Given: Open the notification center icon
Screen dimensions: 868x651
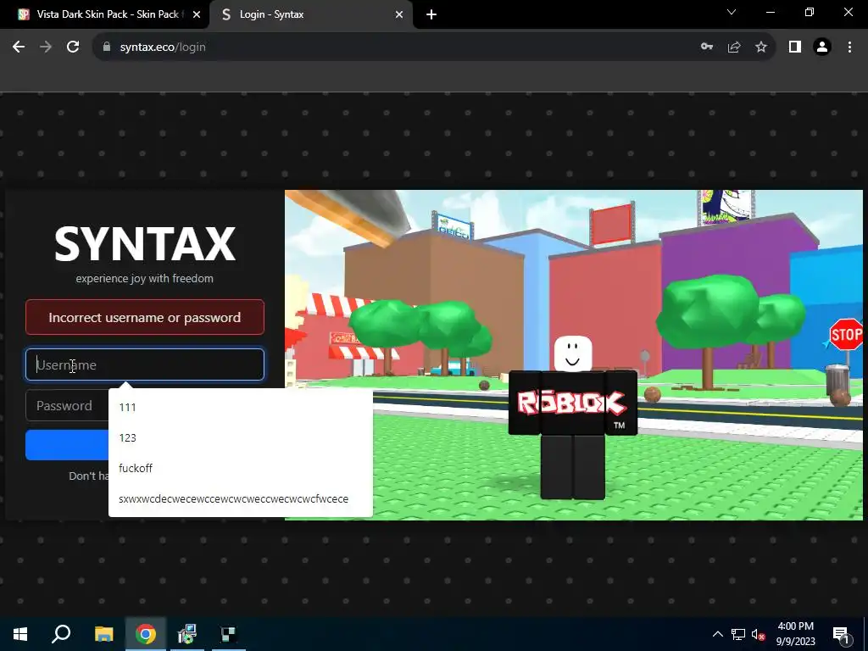Looking at the screenshot, I should pos(842,634).
